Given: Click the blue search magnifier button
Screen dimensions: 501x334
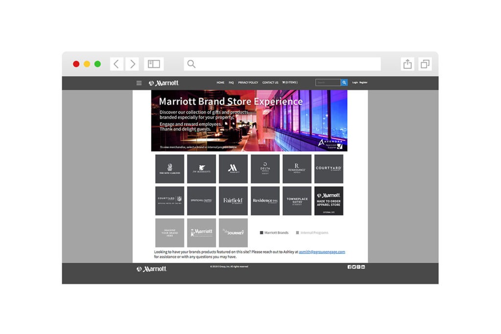Looking at the screenshot, I should click(x=344, y=82).
